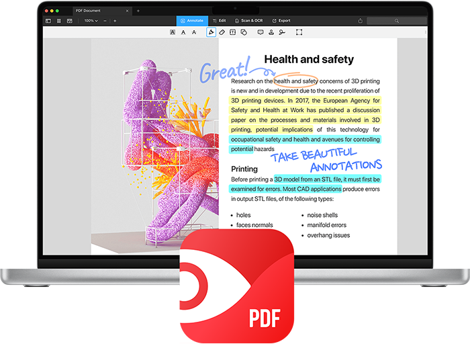This screenshot has width=470, height=344.
Task: Click the Share icon in the toolbar
Action: [361, 21]
